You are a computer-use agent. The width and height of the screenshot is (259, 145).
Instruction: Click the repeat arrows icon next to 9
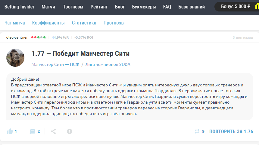click(197, 131)
